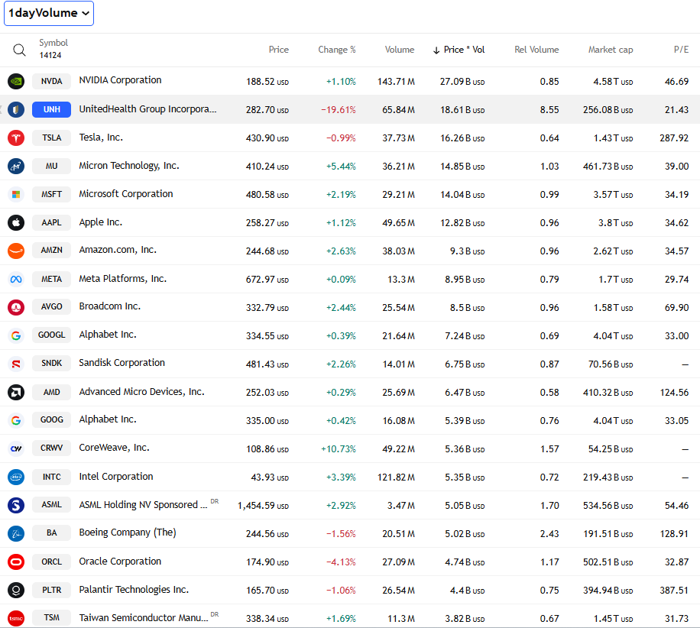Click the Micron logo icon
700x628 pixels.
tap(16, 166)
